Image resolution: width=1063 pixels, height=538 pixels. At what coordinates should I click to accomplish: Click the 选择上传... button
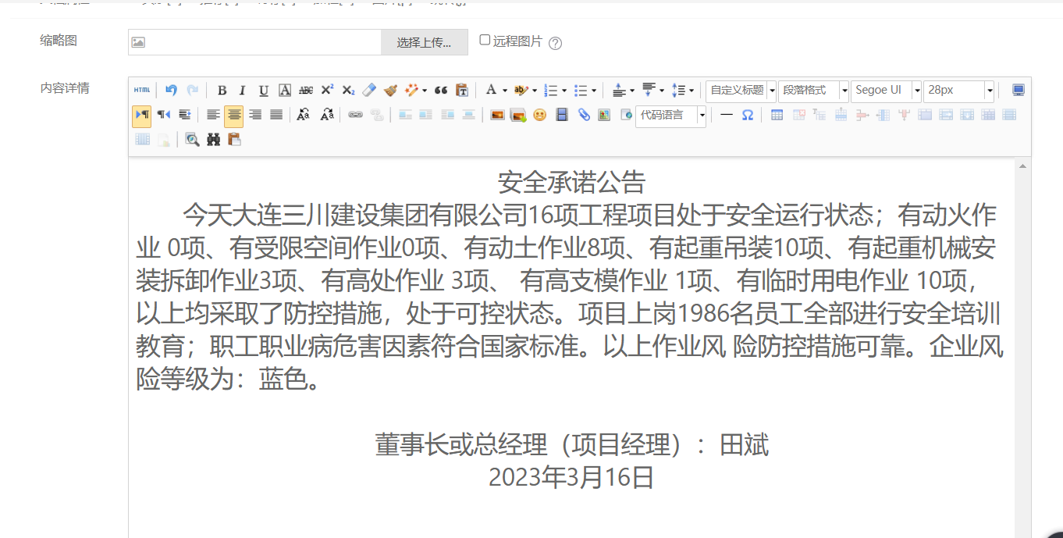tap(424, 42)
